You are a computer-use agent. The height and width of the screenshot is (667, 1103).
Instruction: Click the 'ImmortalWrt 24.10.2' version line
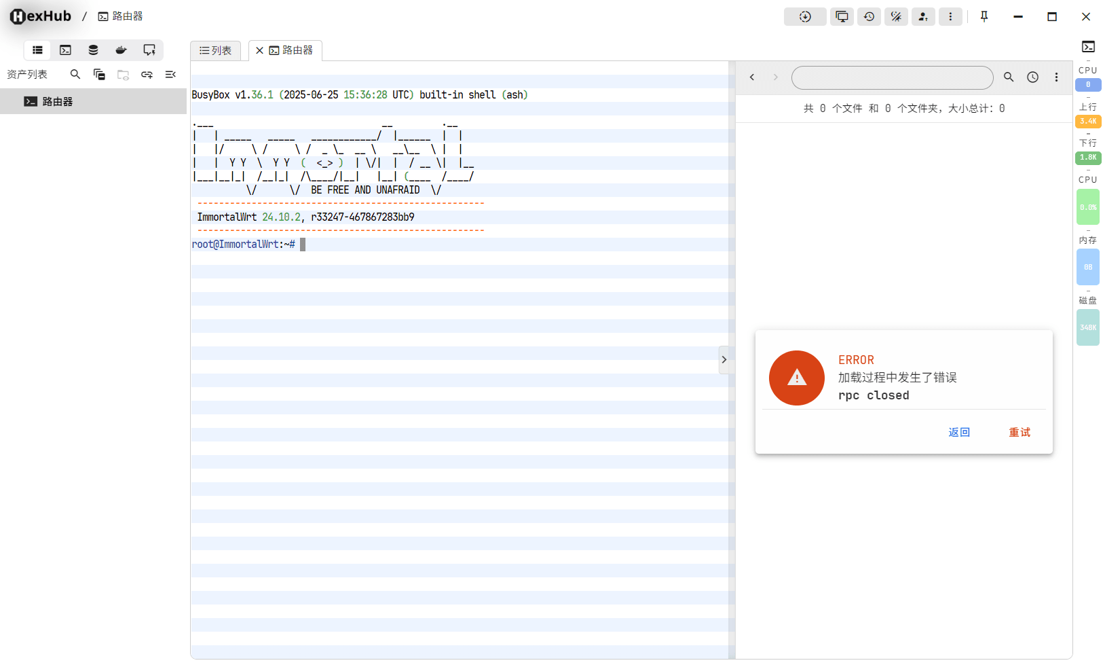point(305,217)
